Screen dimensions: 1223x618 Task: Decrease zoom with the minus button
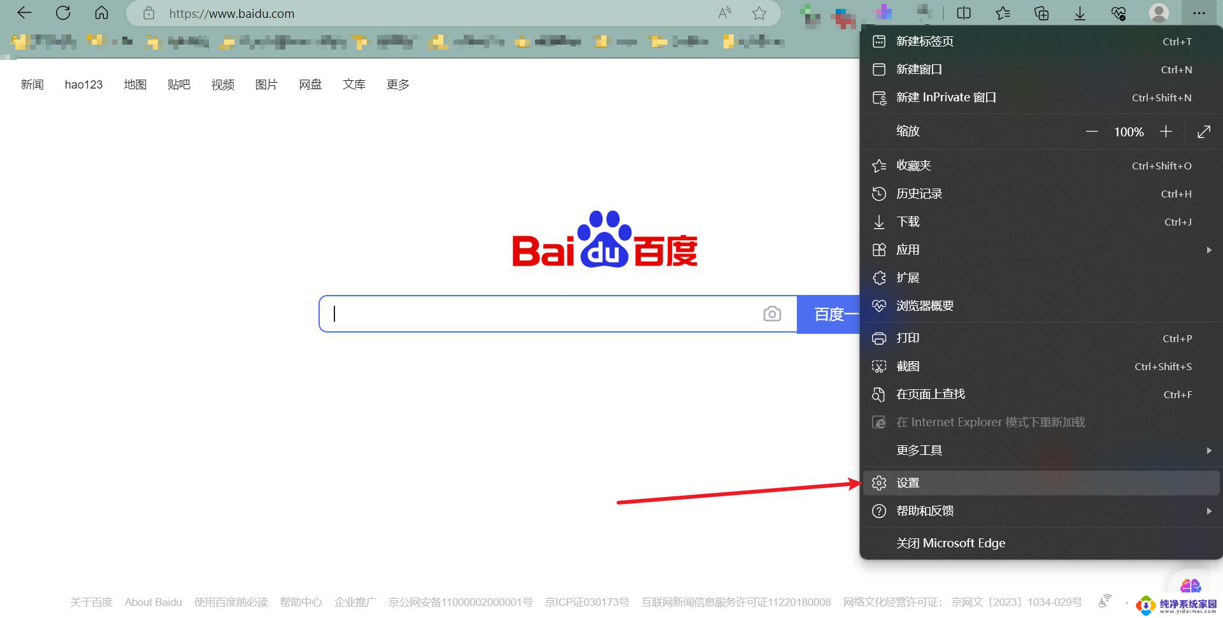pyautogui.click(x=1092, y=132)
